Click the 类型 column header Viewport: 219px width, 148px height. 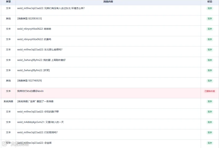[x=8, y=2]
